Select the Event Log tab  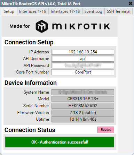click(93, 11)
